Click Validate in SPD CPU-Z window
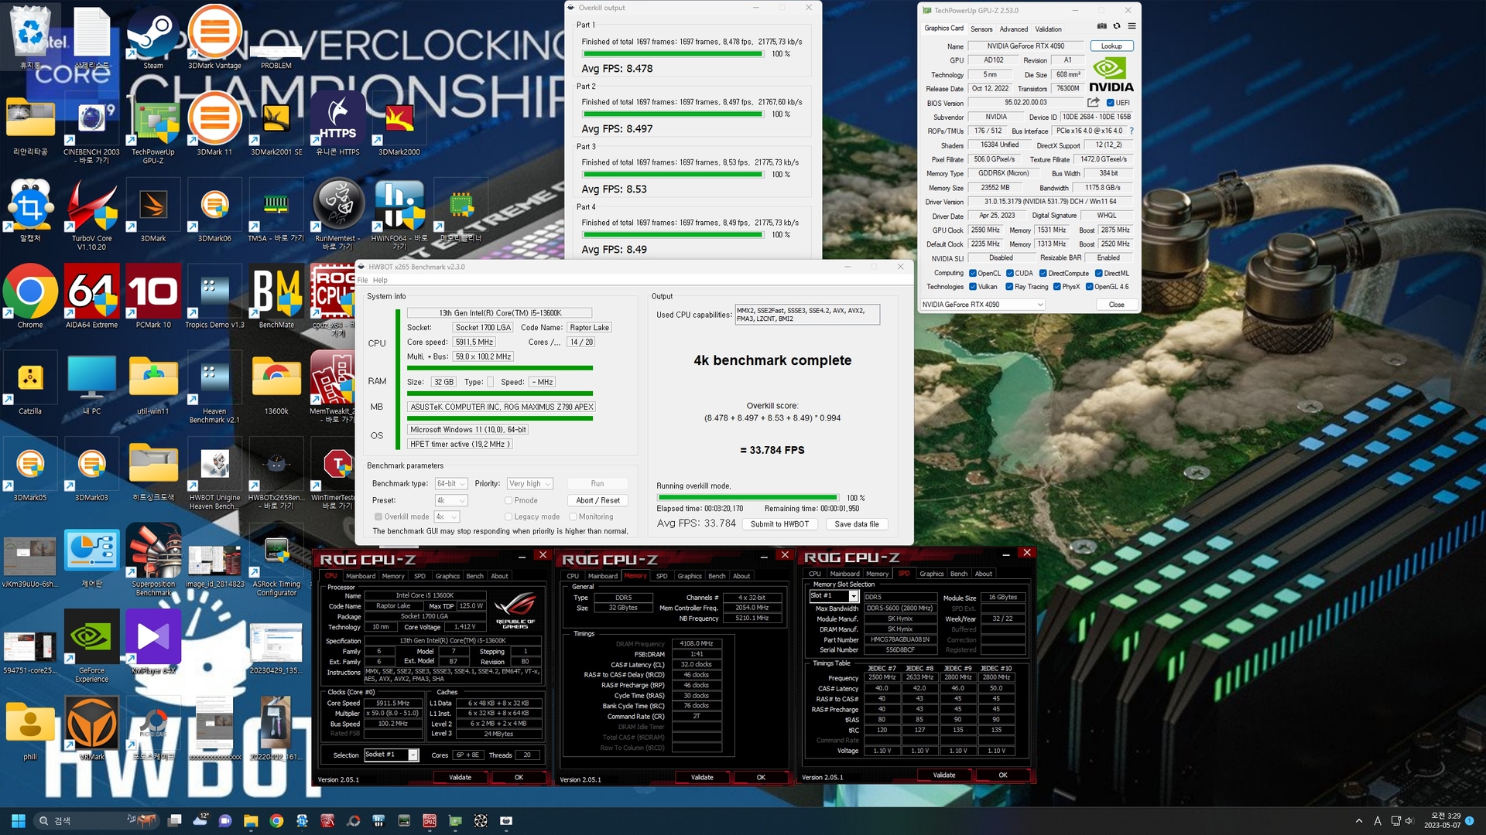 pyautogui.click(x=944, y=775)
